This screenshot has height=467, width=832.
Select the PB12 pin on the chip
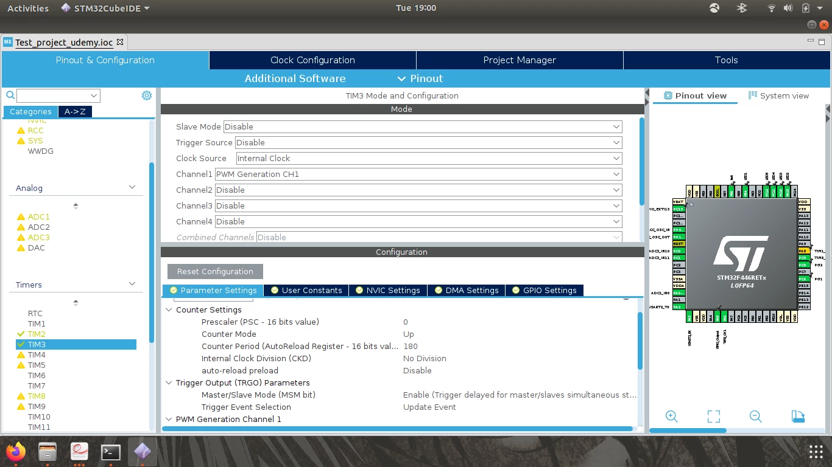click(803, 307)
